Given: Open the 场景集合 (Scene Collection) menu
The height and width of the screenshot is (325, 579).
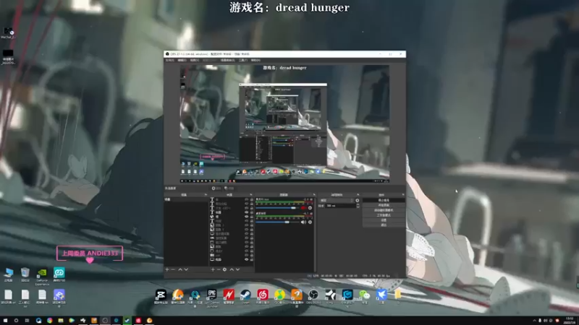Looking at the screenshot, I should coord(227,60).
